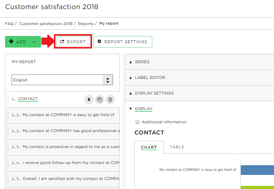Click the drag handle of item 1.5
Viewport: 274px width, 189px height.
tap(8, 180)
